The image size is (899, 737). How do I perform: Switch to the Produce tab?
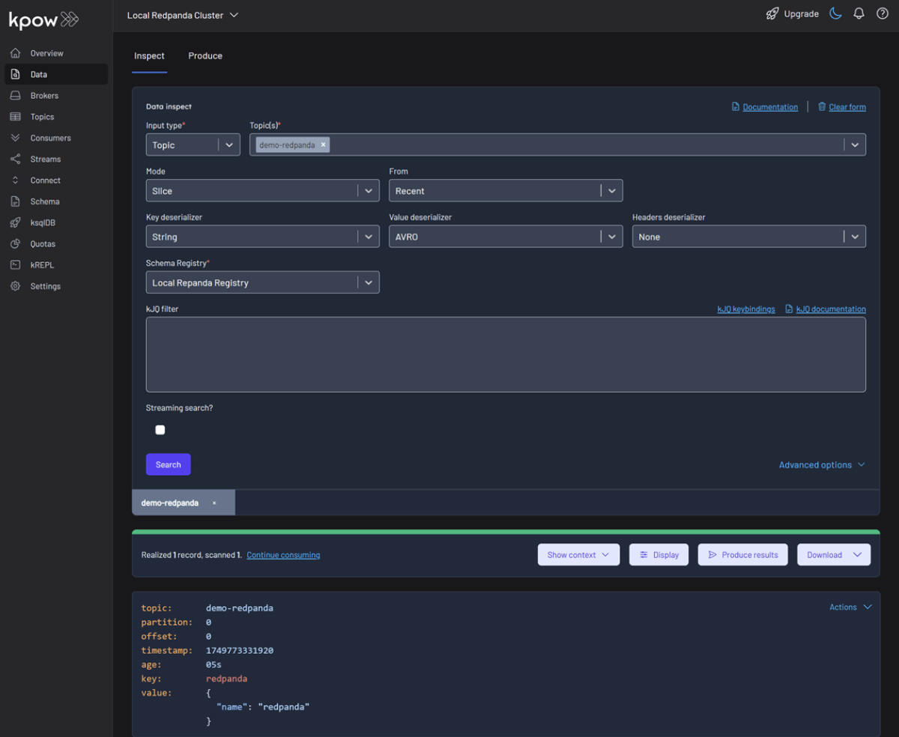pyautogui.click(x=205, y=55)
